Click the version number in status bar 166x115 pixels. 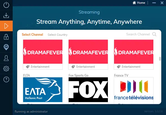coord(153,111)
